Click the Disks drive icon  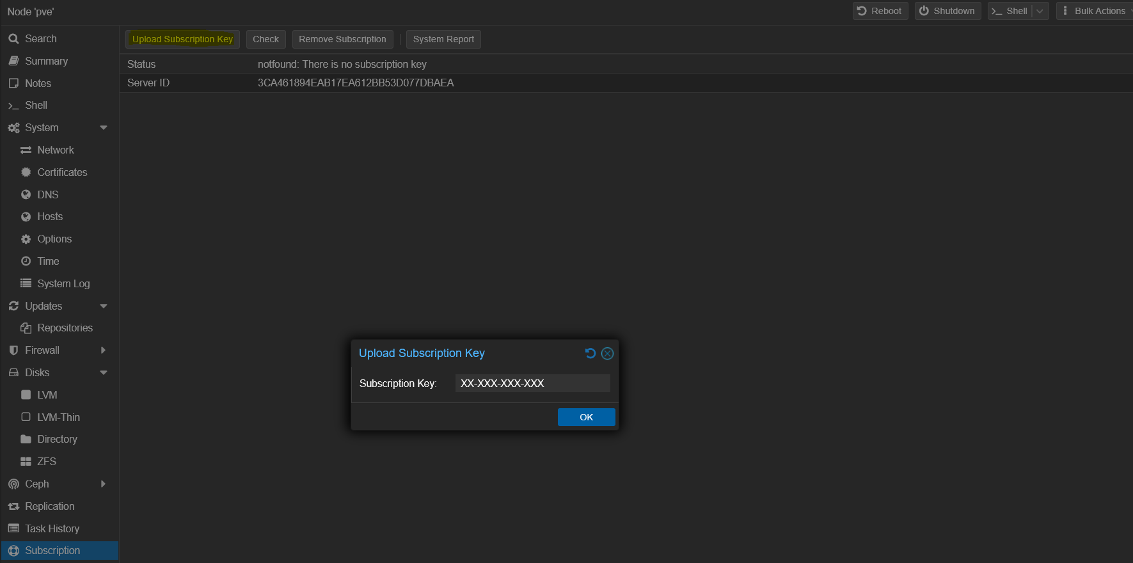tap(13, 372)
